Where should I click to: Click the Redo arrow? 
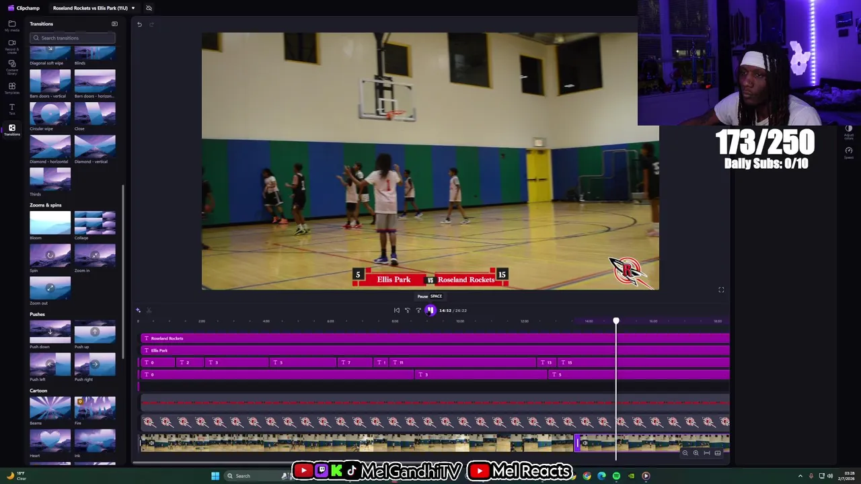151,24
